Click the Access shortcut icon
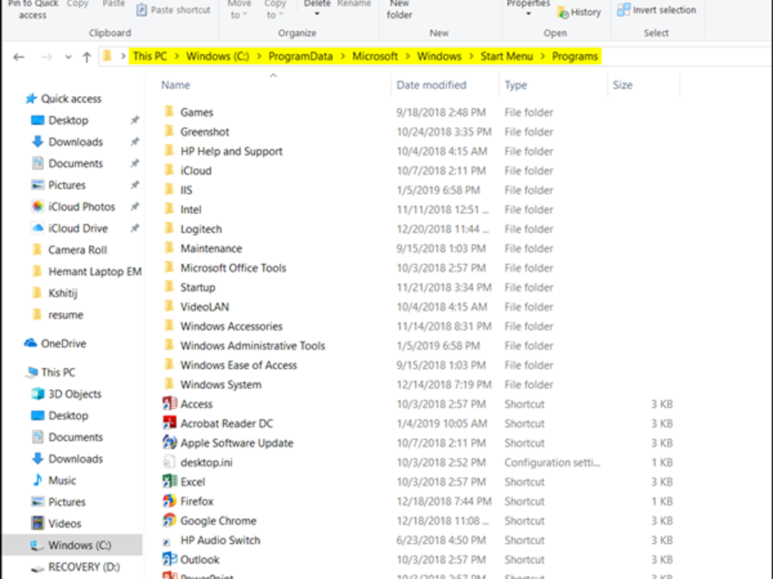Image resolution: width=773 pixels, height=579 pixels. click(169, 404)
